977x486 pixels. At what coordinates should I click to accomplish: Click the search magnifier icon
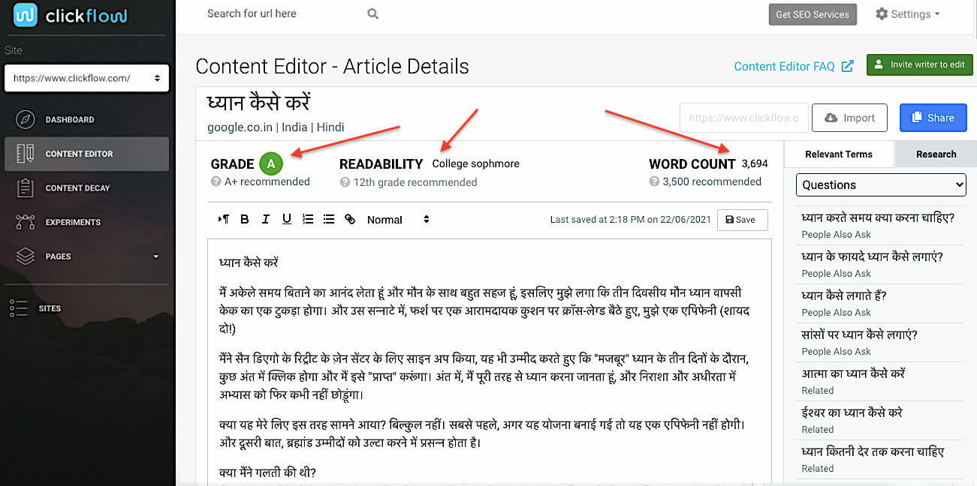point(372,13)
